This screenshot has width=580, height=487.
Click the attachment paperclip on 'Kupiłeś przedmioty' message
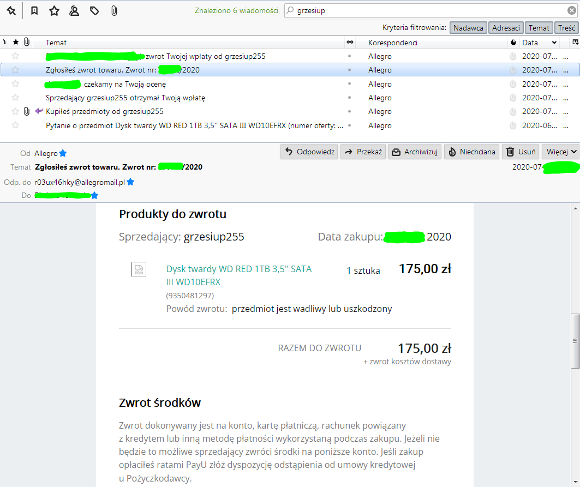click(x=26, y=111)
